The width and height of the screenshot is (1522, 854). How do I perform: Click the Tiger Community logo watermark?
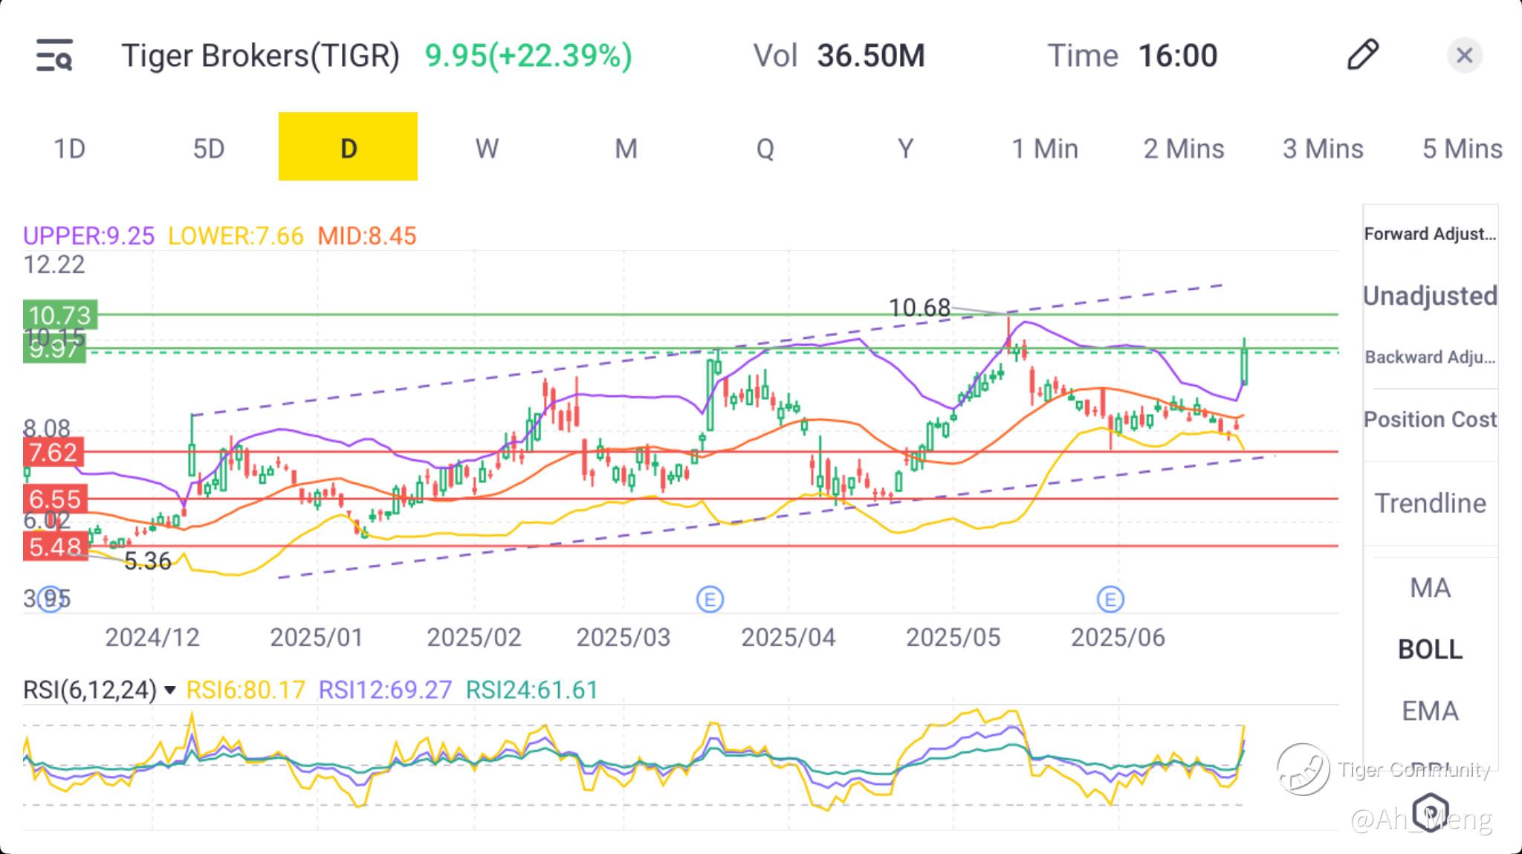tap(1304, 769)
